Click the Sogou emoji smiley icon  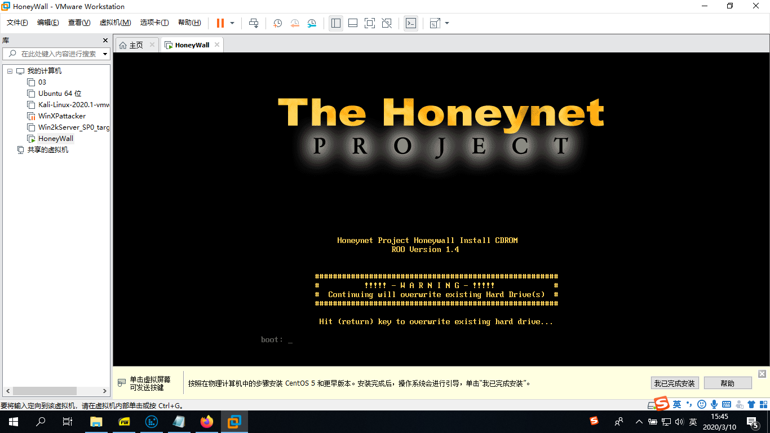[x=702, y=404]
